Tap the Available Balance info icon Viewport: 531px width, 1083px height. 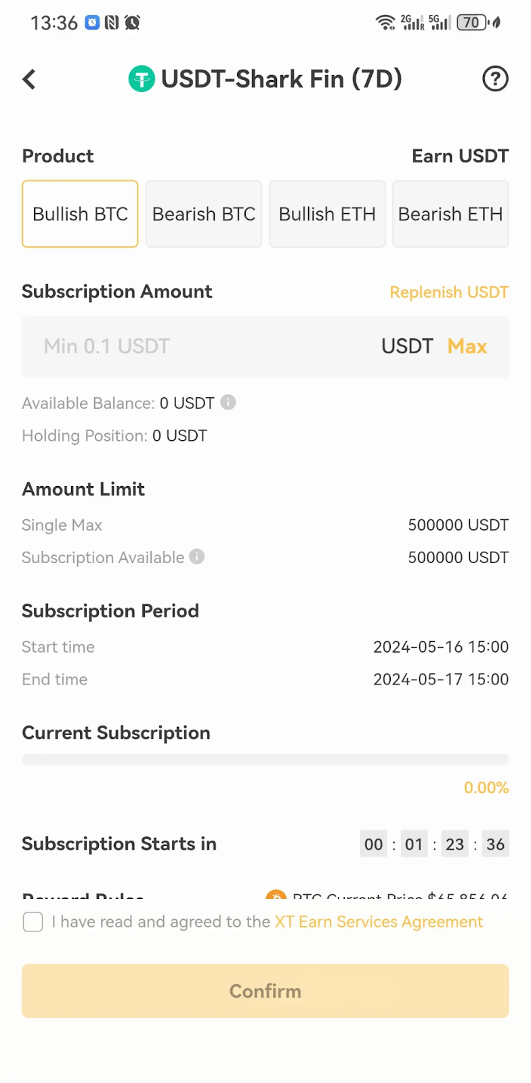click(x=228, y=402)
